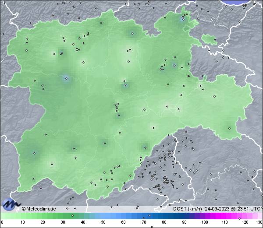Image resolution: width=263 pixels, height=228 pixels.
Task: Click scale label 70
Action: (144, 222)
